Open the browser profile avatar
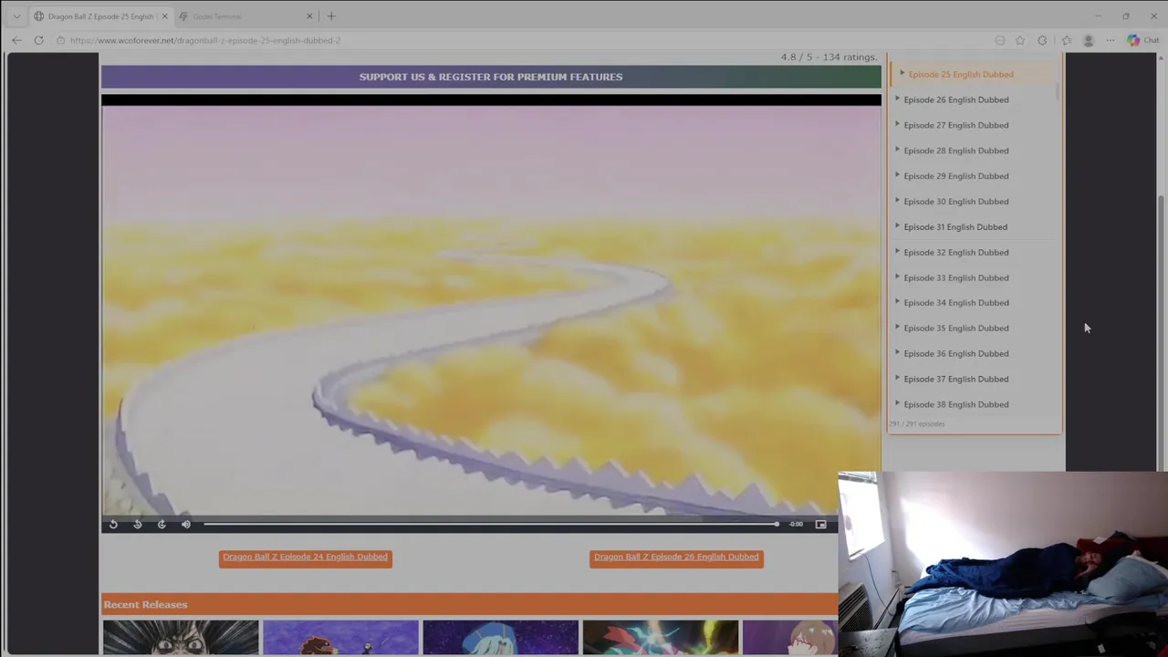 tap(1088, 40)
